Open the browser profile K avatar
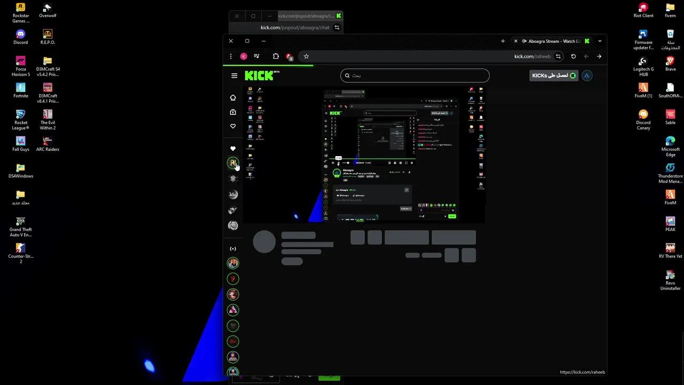684x385 pixels. [x=244, y=56]
